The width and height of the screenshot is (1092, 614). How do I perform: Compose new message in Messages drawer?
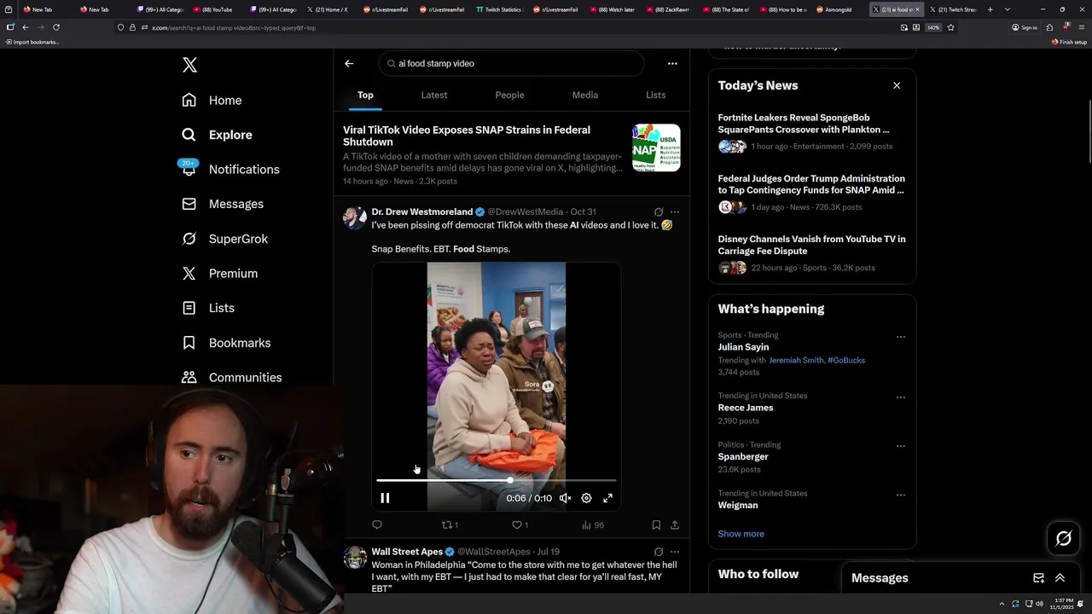coord(1038,578)
